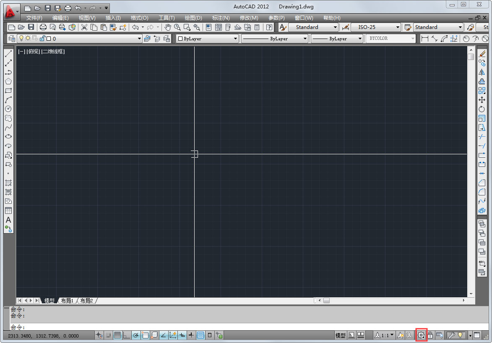Select the Multiline Text tool
Screen dimensions: 492x343
(x=8, y=220)
